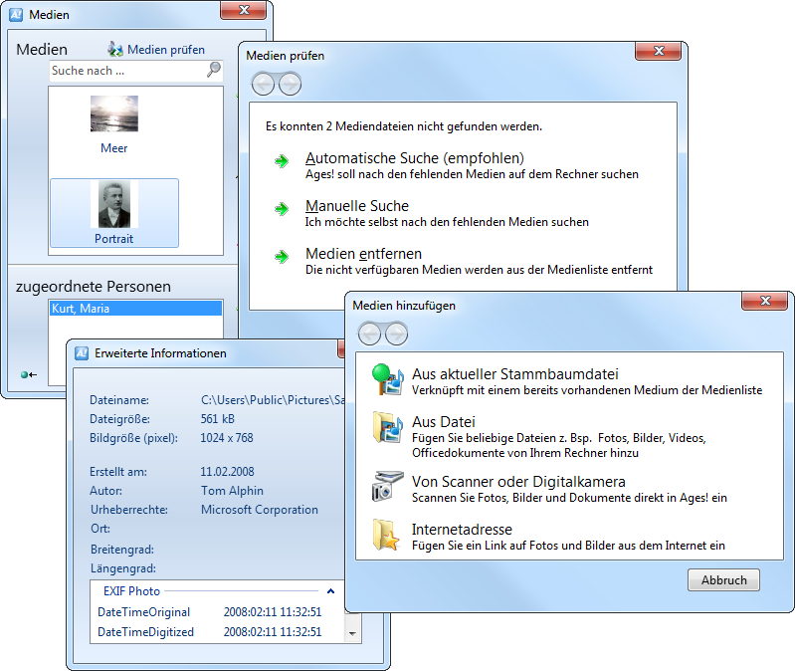Click the Medien prüfen icon link
Image resolution: width=795 pixels, height=671 pixels.
tap(115, 49)
